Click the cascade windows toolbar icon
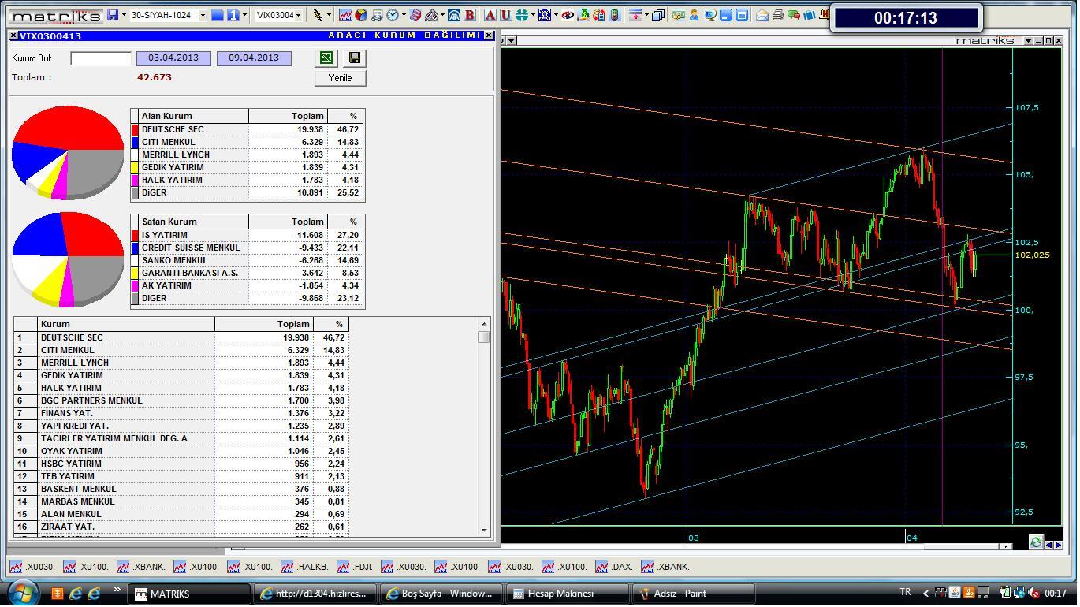1080x607 pixels. tap(657, 15)
